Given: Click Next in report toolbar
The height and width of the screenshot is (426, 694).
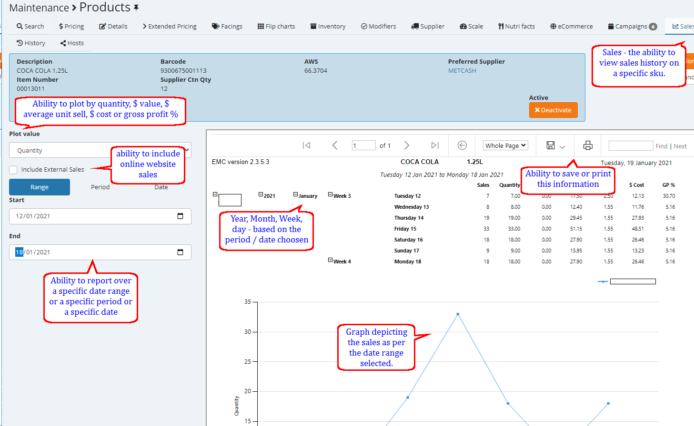Looking at the screenshot, I should pos(680,146).
